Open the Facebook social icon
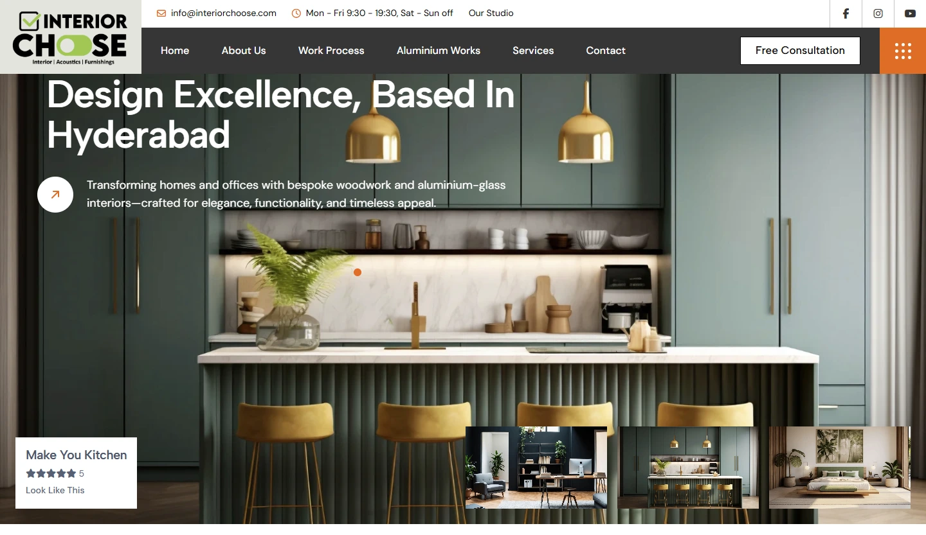The image size is (926, 535). 846,13
